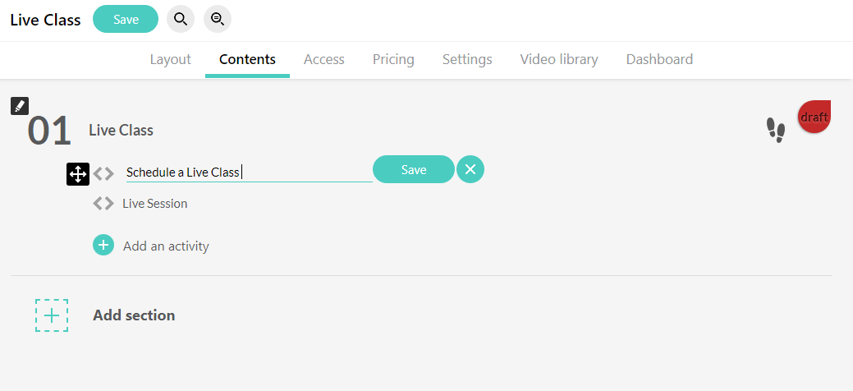Click the dashed plus Add section icon

click(52, 315)
